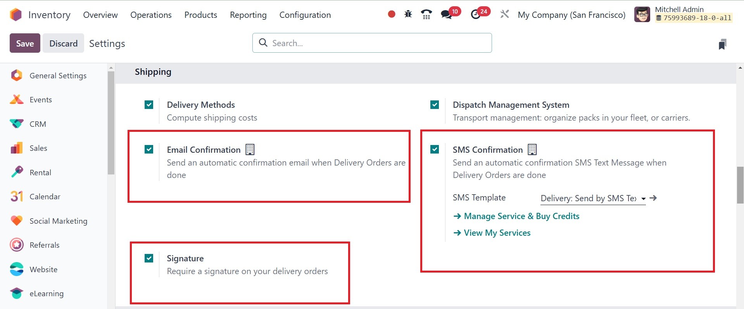Open the Configuration menu
Viewport: 744px width, 309px height.
click(x=305, y=15)
